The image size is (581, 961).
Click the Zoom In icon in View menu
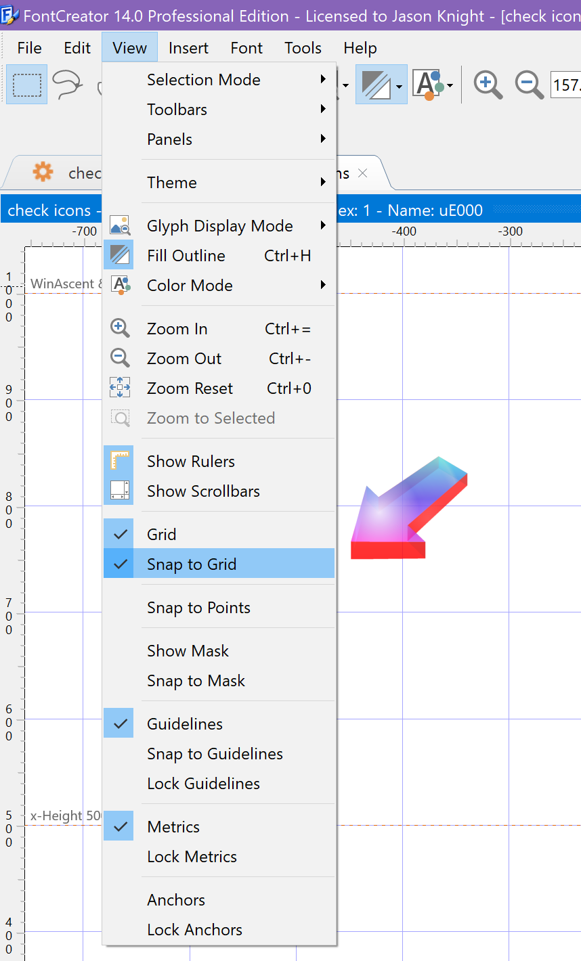(x=119, y=328)
